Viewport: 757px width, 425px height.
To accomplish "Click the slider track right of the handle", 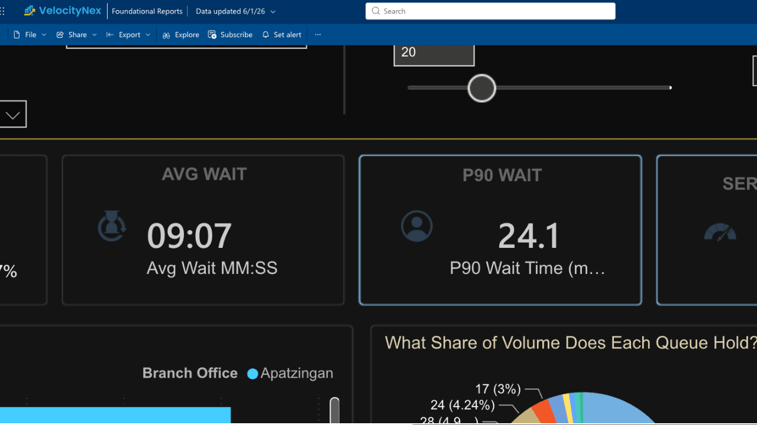I will [x=583, y=88].
